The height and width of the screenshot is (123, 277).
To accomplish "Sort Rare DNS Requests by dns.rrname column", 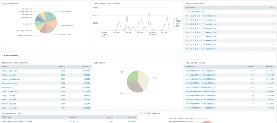I will pyautogui.click(x=191, y=8).
